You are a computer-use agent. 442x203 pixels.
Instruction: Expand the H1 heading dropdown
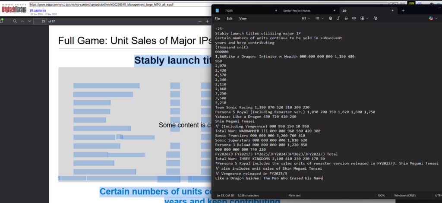[x=306, y=19]
